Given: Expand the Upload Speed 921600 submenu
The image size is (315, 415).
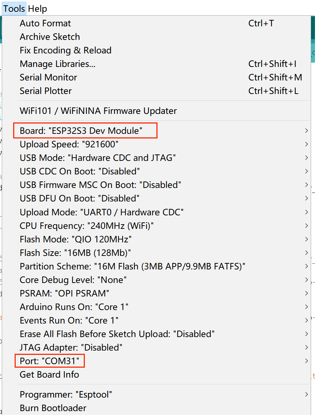Looking at the screenshot, I should (164, 144).
